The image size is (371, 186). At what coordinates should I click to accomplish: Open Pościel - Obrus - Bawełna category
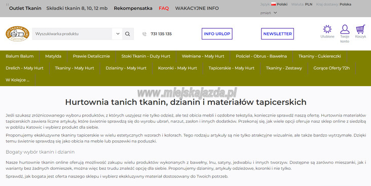click(x=261, y=56)
